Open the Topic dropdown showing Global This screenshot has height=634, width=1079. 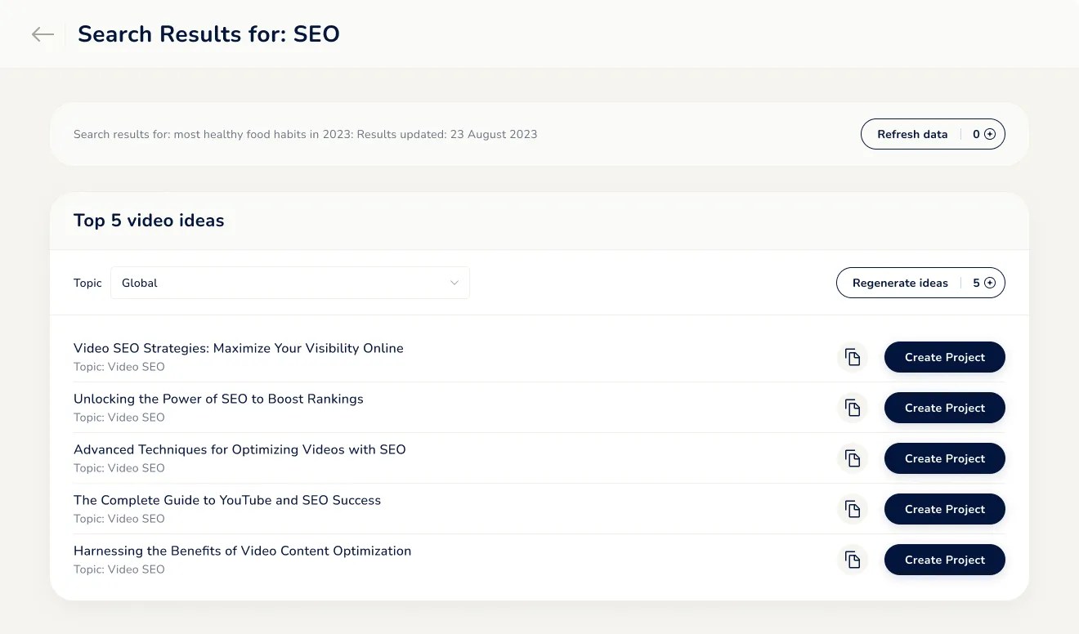(289, 283)
